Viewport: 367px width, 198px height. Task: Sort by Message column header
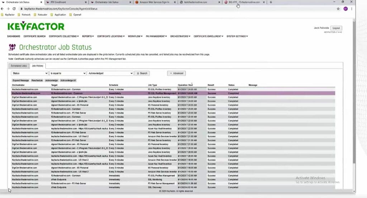coord(253,85)
